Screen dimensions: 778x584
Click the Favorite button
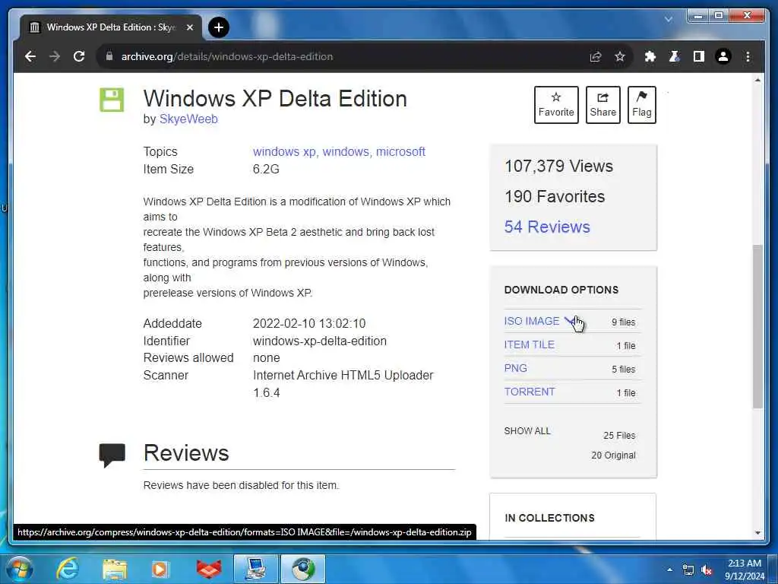[x=556, y=105]
